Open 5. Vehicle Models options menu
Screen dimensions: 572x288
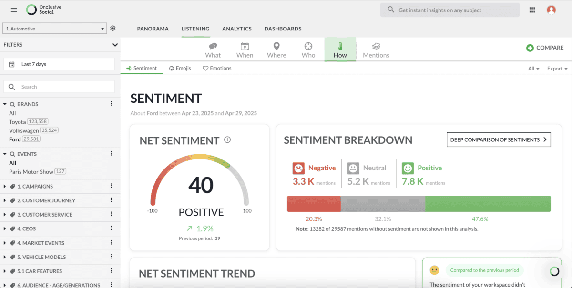(x=112, y=257)
